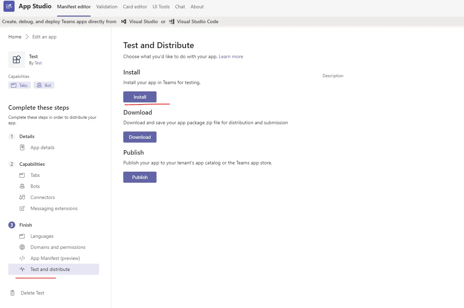Click the Test app thumbnail icon
Image resolution: width=464 pixels, height=308 pixels.
click(17, 60)
